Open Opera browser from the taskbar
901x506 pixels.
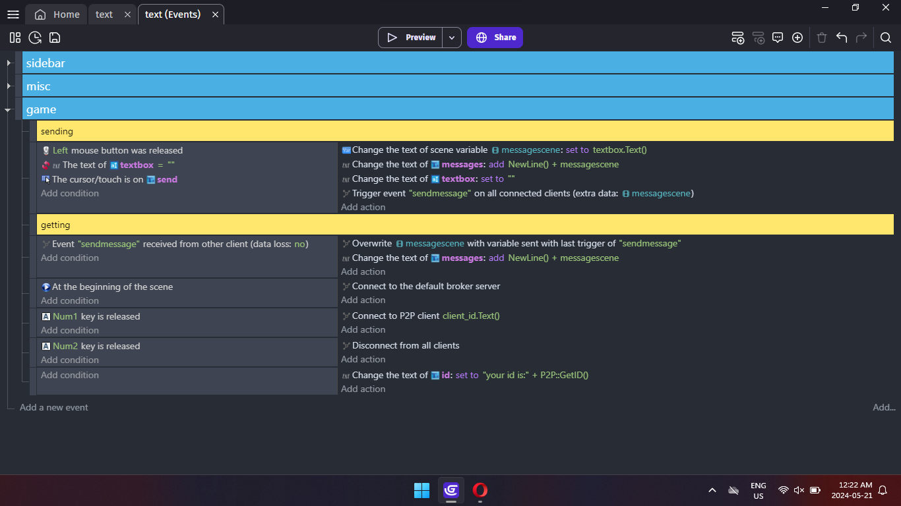tap(480, 490)
